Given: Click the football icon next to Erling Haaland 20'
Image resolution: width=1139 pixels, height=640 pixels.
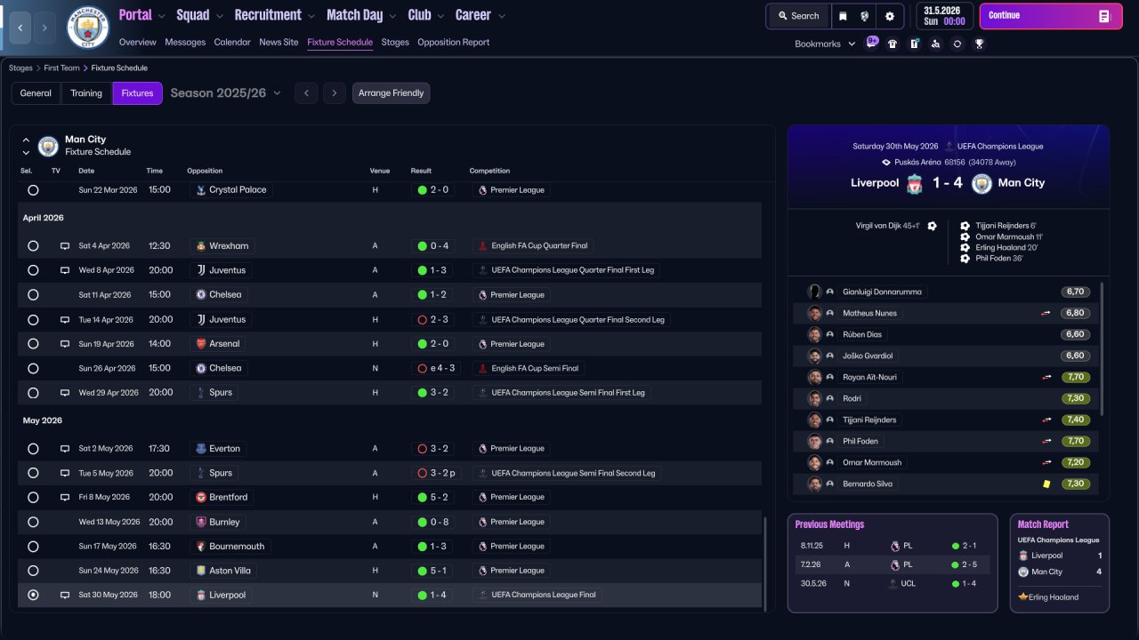Looking at the screenshot, I should pyautogui.click(x=965, y=248).
